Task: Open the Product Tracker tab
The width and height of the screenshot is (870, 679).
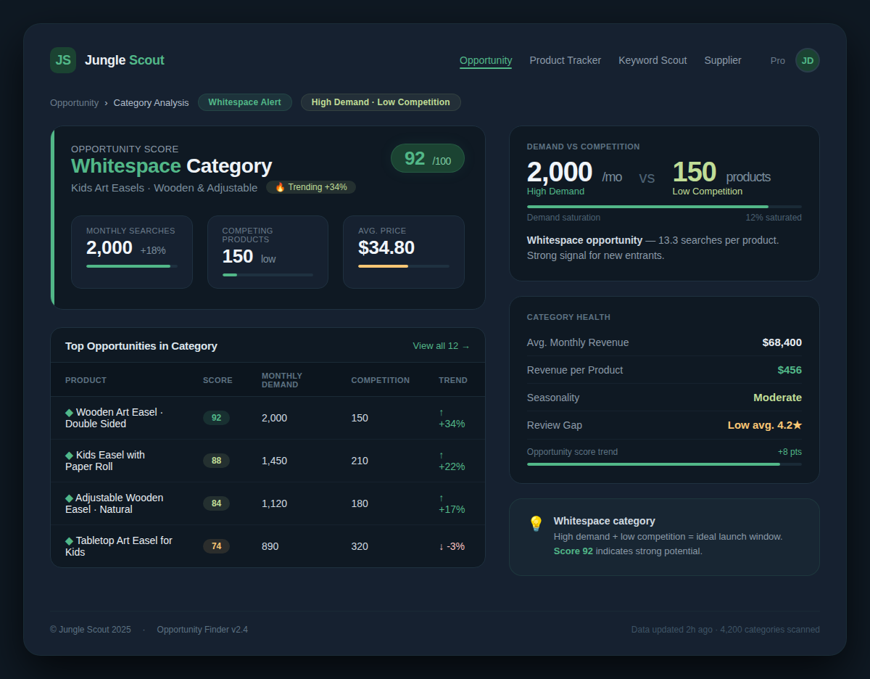Action: [x=565, y=60]
